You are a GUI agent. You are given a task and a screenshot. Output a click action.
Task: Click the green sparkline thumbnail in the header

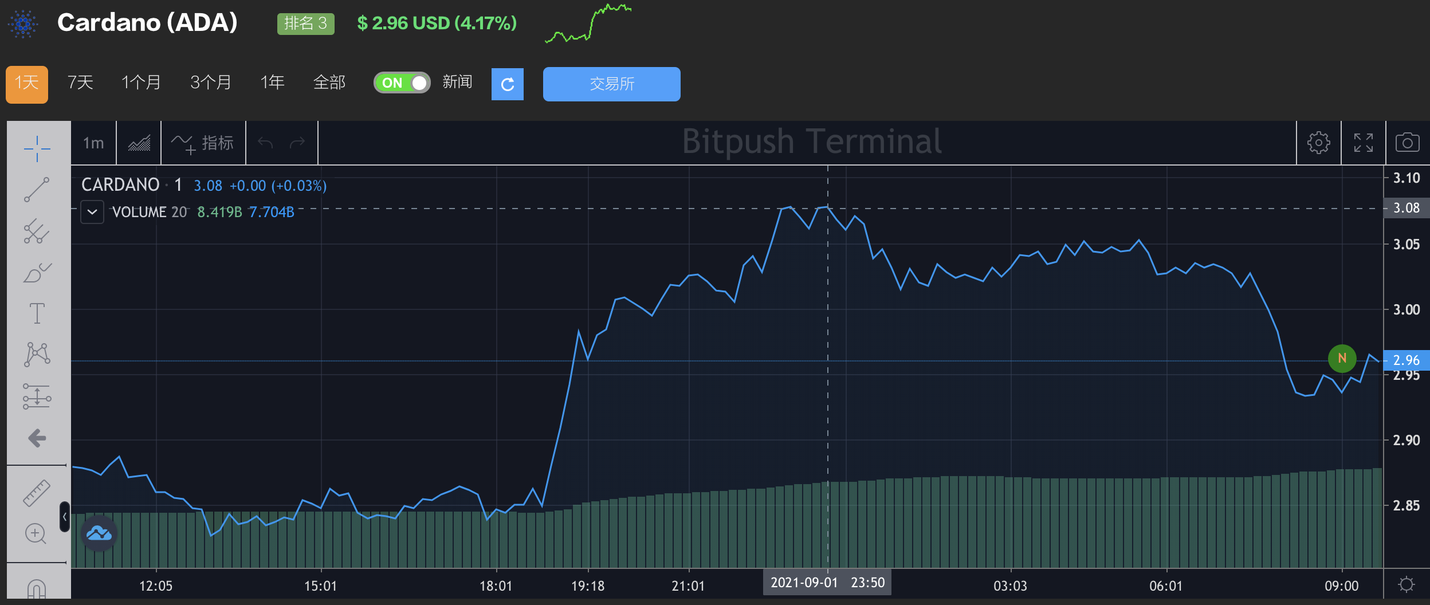coord(588,23)
